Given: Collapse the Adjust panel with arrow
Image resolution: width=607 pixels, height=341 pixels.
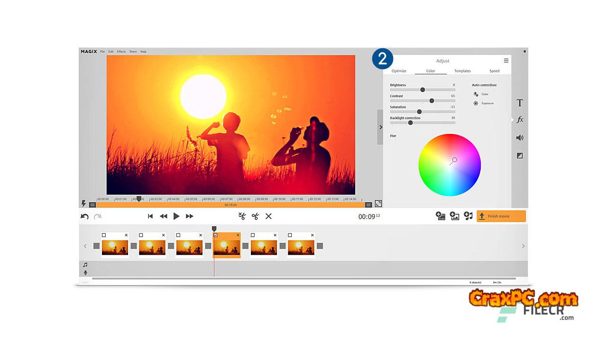Looking at the screenshot, I should coord(380,127).
